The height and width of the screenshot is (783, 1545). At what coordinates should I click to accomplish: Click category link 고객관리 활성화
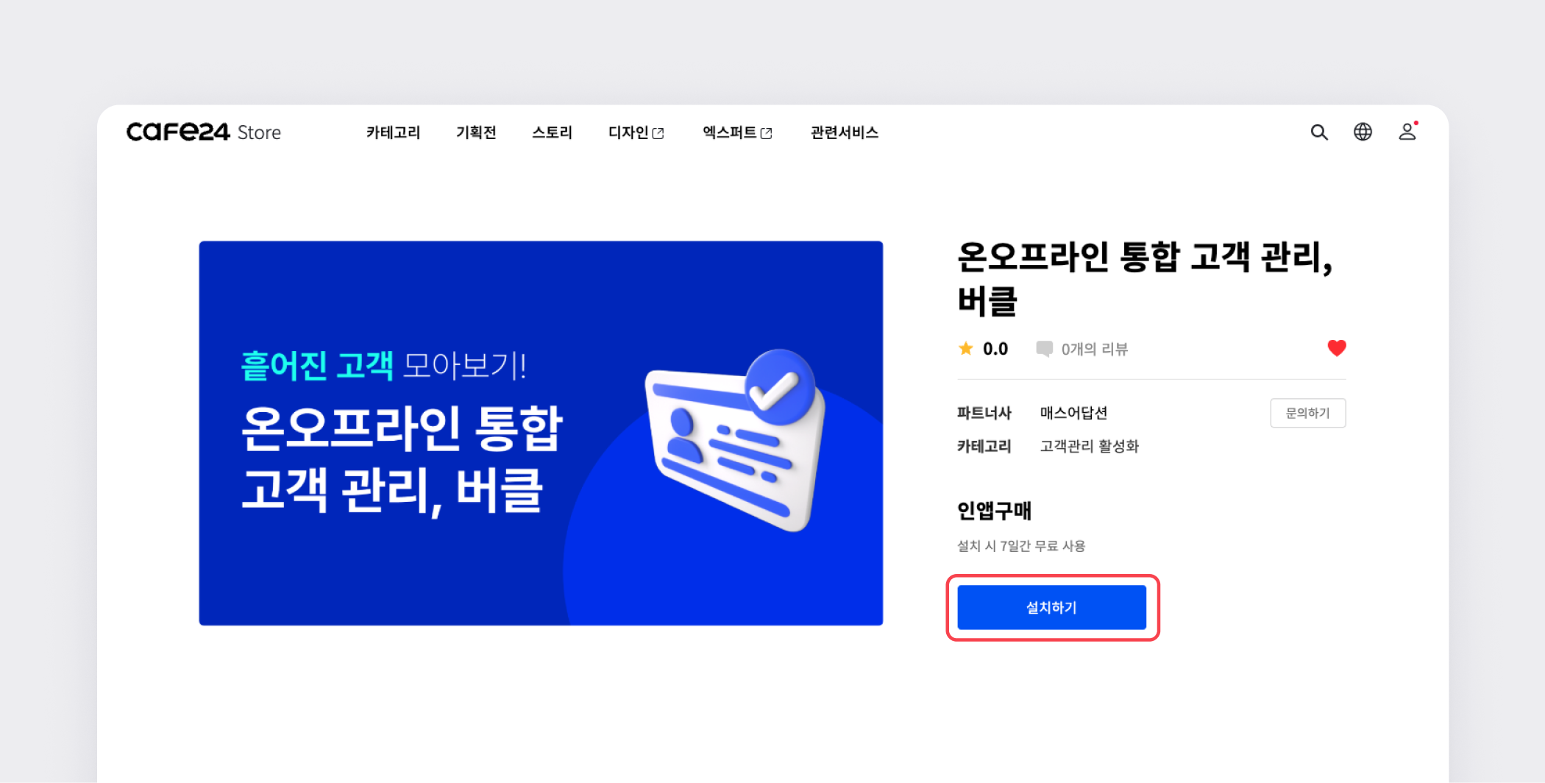click(x=1089, y=446)
